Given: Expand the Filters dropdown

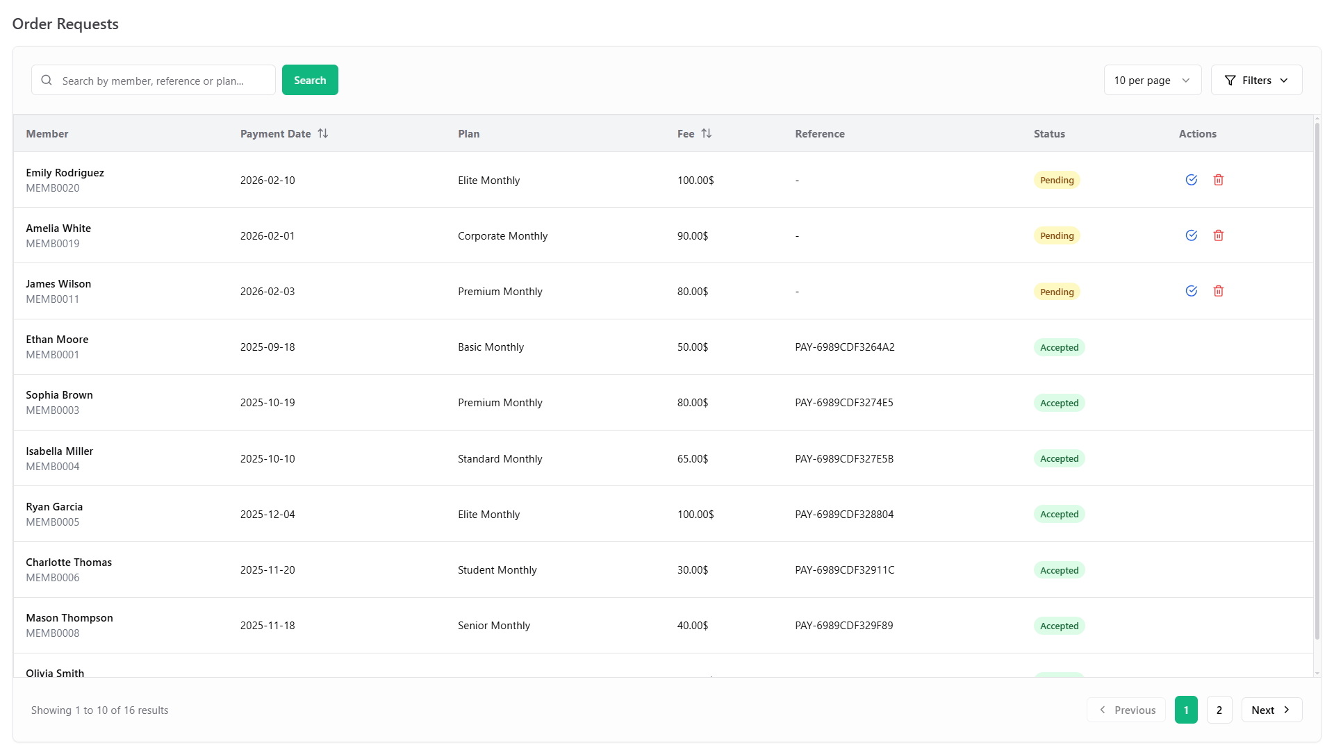Looking at the screenshot, I should click(x=1256, y=80).
